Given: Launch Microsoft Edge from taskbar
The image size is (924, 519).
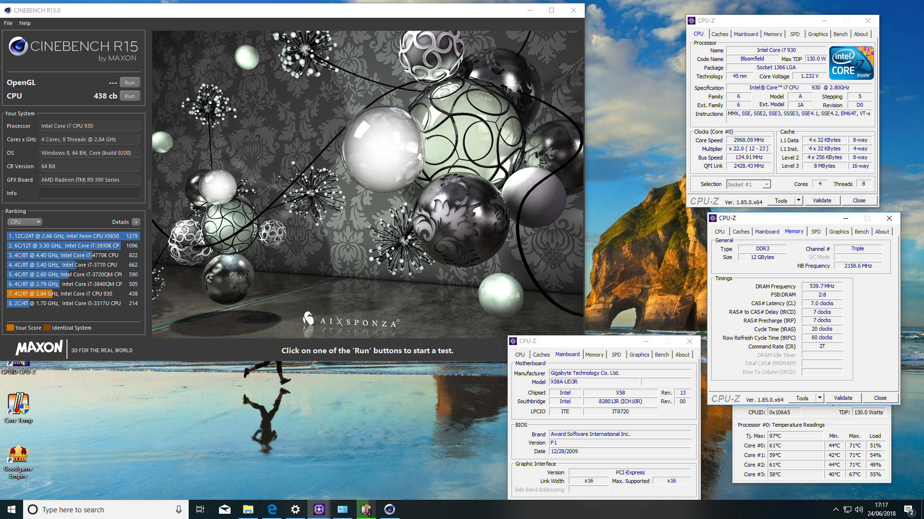Looking at the screenshot, I should (x=272, y=509).
